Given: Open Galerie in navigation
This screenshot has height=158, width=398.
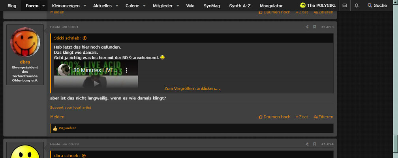Looking at the screenshot, I should [132, 6].
